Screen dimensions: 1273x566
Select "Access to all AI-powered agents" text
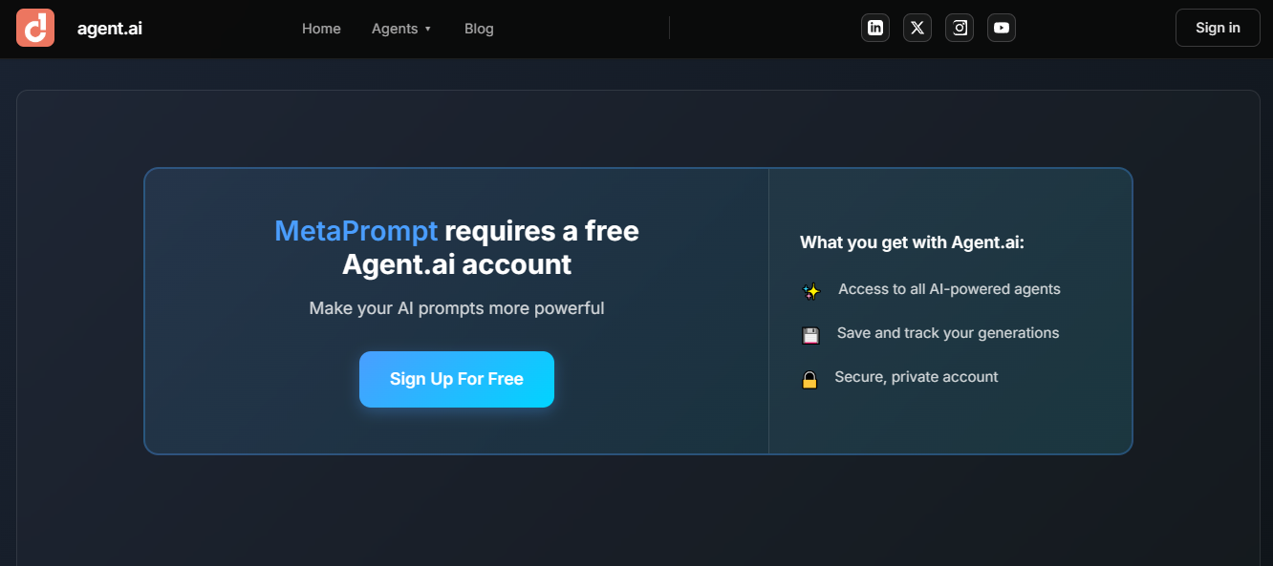tap(949, 289)
